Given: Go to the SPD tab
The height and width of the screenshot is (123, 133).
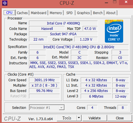Looking at the screenshot, I should point(69,13).
